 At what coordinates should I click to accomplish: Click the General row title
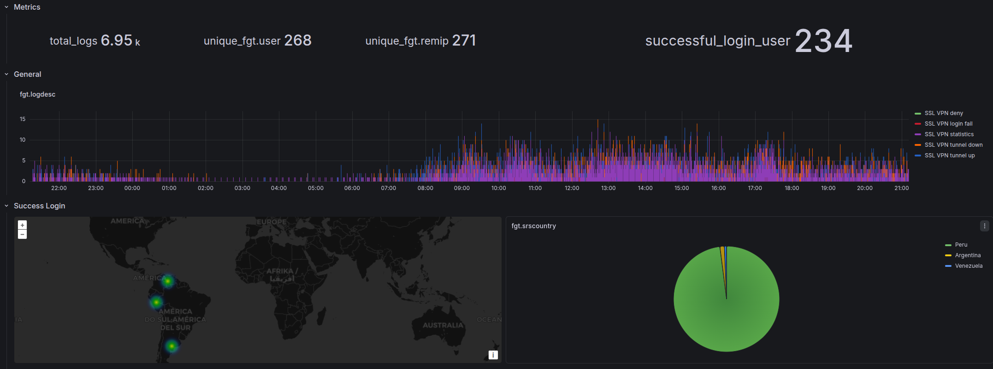pos(27,75)
